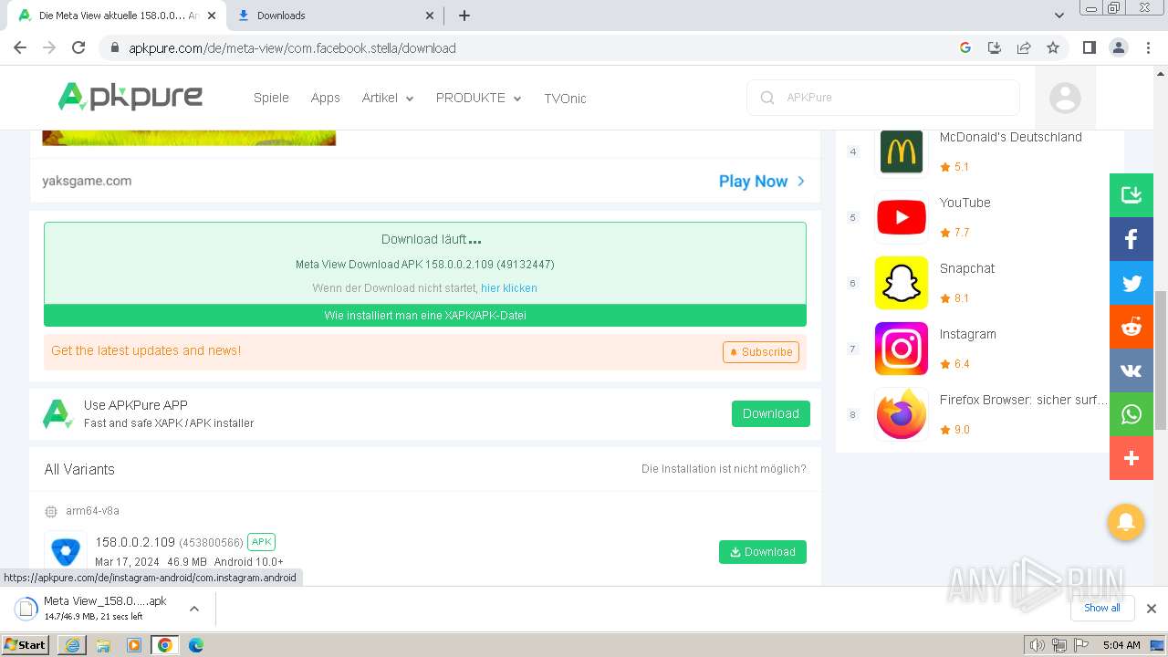Download the APKPure APP
Screen dimensions: 1168x657
[771, 413]
